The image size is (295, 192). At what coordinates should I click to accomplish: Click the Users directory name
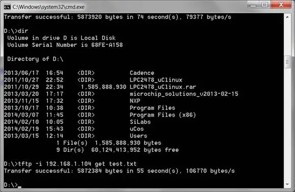tap(138, 136)
